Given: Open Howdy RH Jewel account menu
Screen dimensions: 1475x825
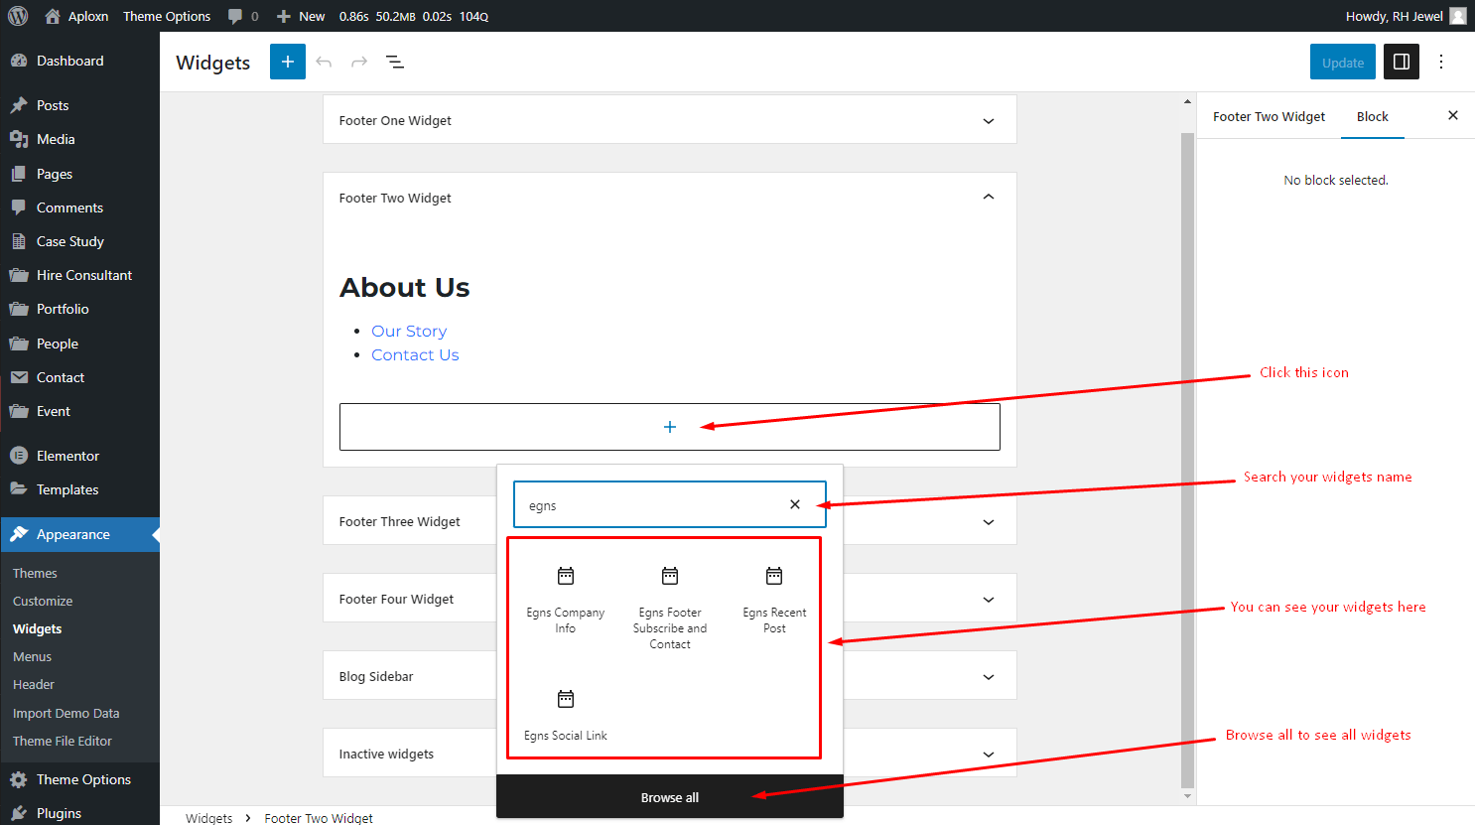Looking at the screenshot, I should pos(1406,16).
